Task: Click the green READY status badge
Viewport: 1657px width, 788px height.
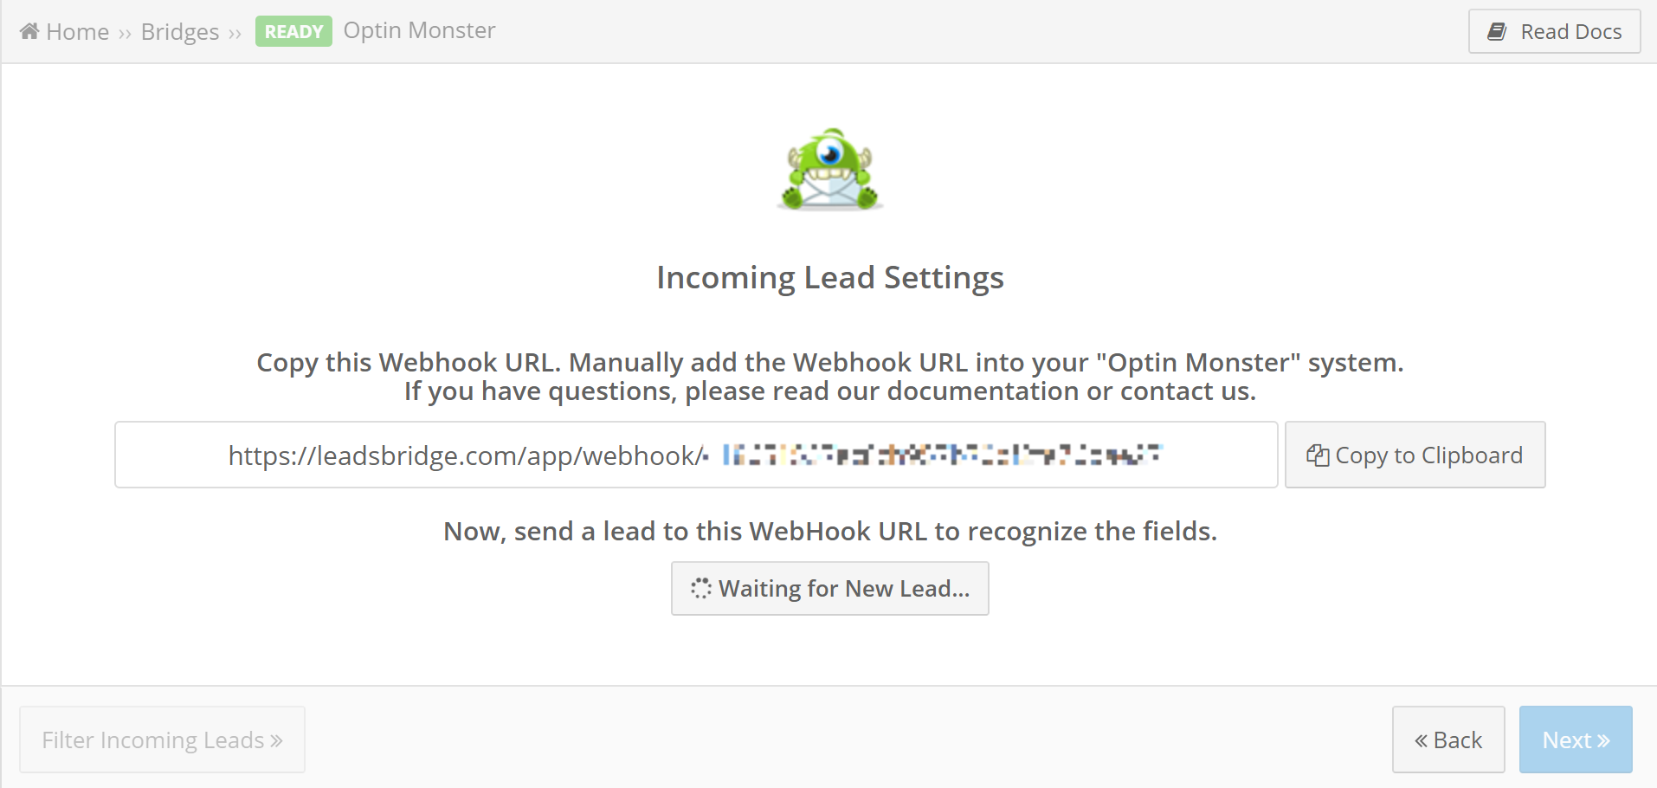Action: (293, 31)
